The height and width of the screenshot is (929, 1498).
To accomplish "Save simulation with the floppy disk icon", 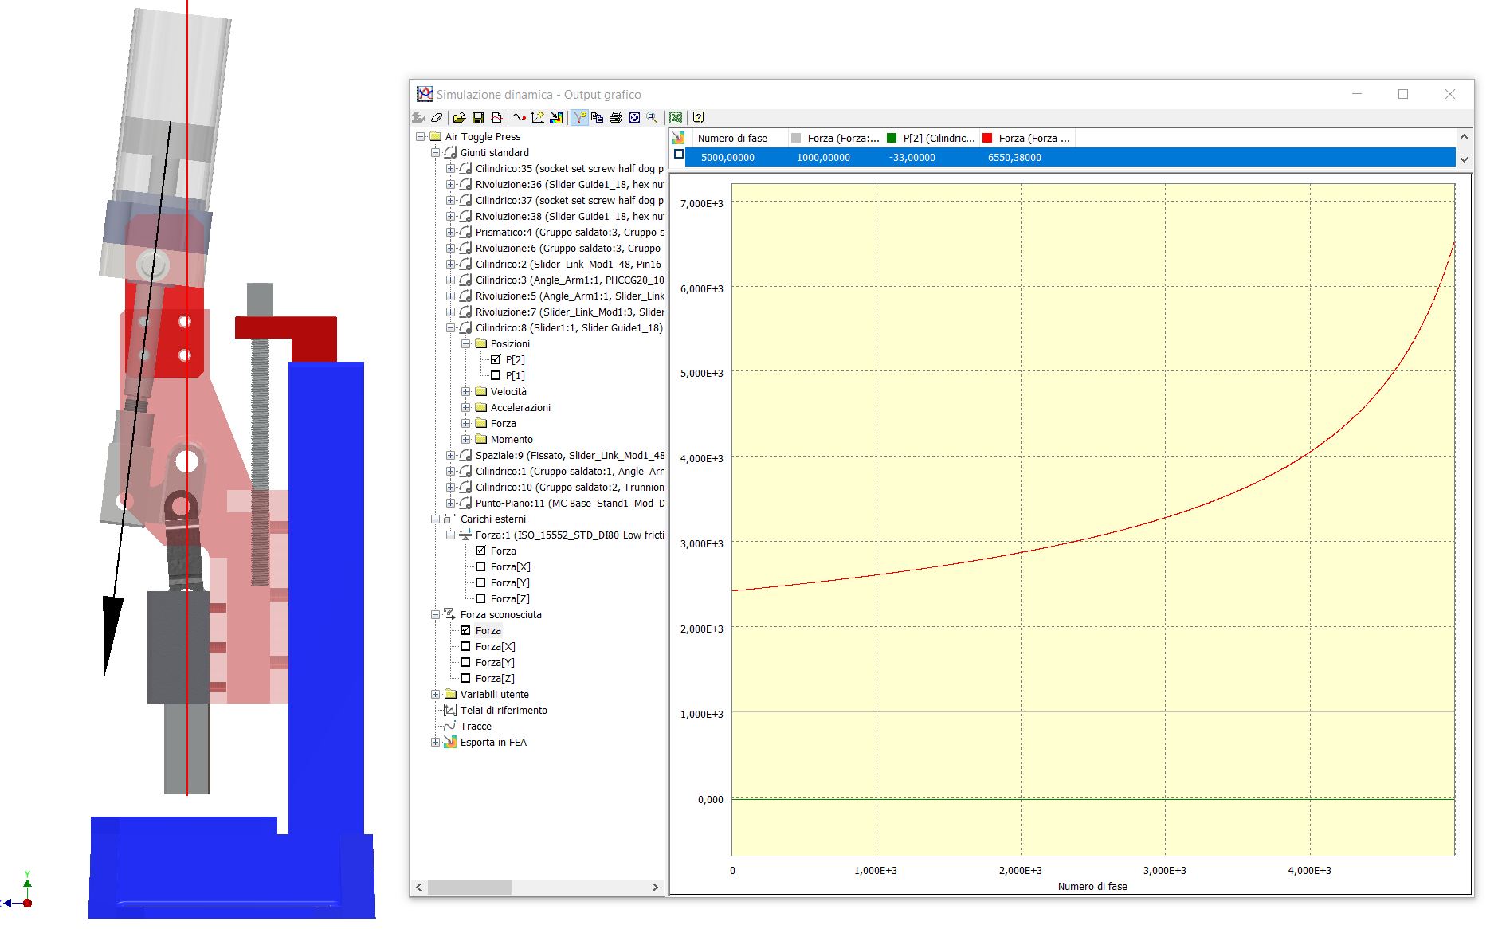I will pyautogui.click(x=478, y=117).
